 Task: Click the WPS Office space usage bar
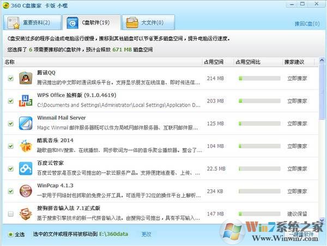coord(259,101)
